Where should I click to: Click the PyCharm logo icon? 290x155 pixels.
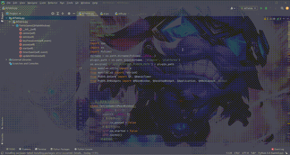pos(3,3)
